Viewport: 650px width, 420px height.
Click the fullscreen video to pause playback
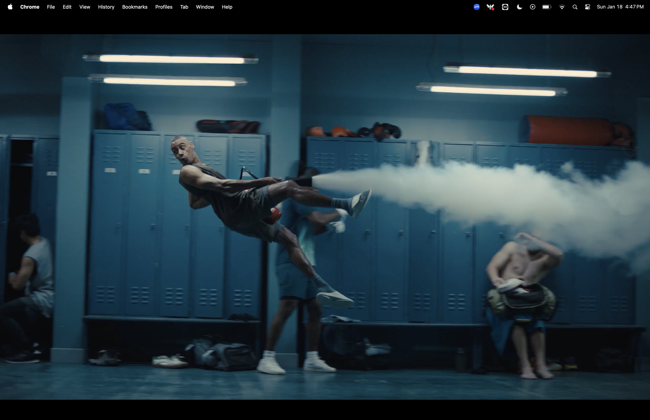pyautogui.click(x=324, y=217)
